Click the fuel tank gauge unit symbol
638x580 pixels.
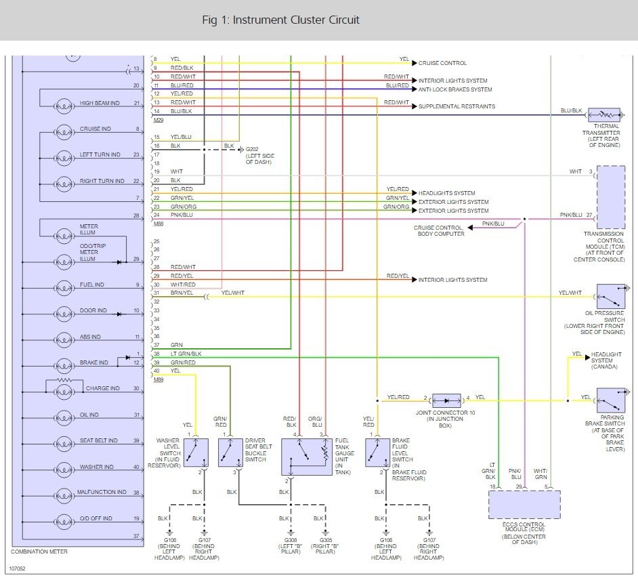coord(307,457)
